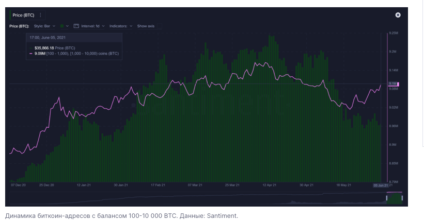Open the Style: Bar dropdown
The width and height of the screenshot is (424, 221).
pos(44,26)
